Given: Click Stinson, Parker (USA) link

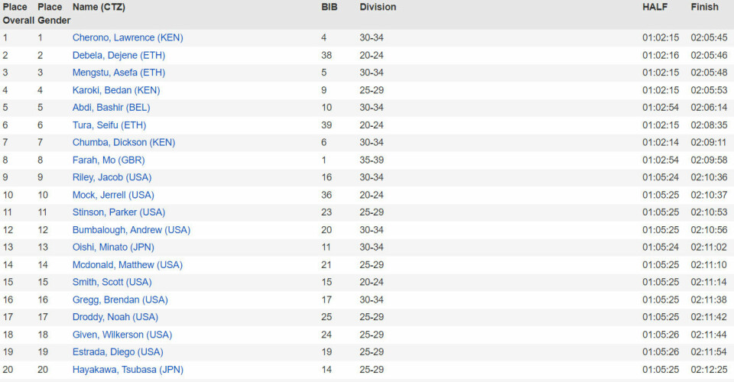Looking at the screenshot, I should (119, 212).
